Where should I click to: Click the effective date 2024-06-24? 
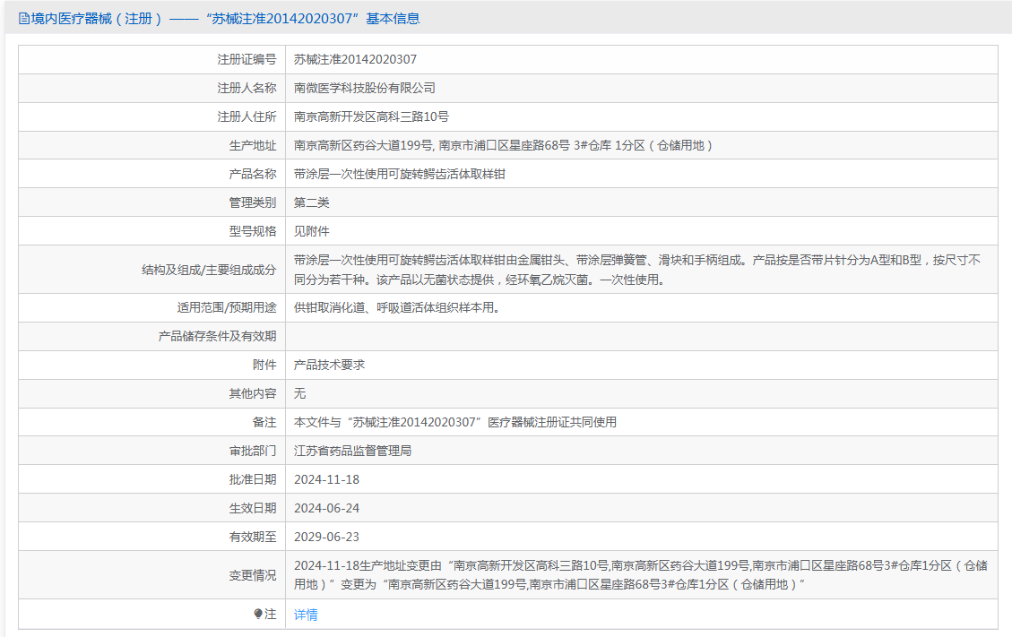pyautogui.click(x=326, y=508)
